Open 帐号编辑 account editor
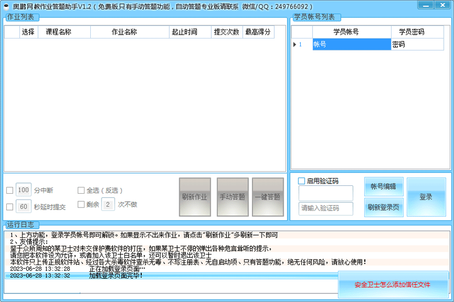Image resolution: width=454 pixels, height=302 pixels. 384,186
